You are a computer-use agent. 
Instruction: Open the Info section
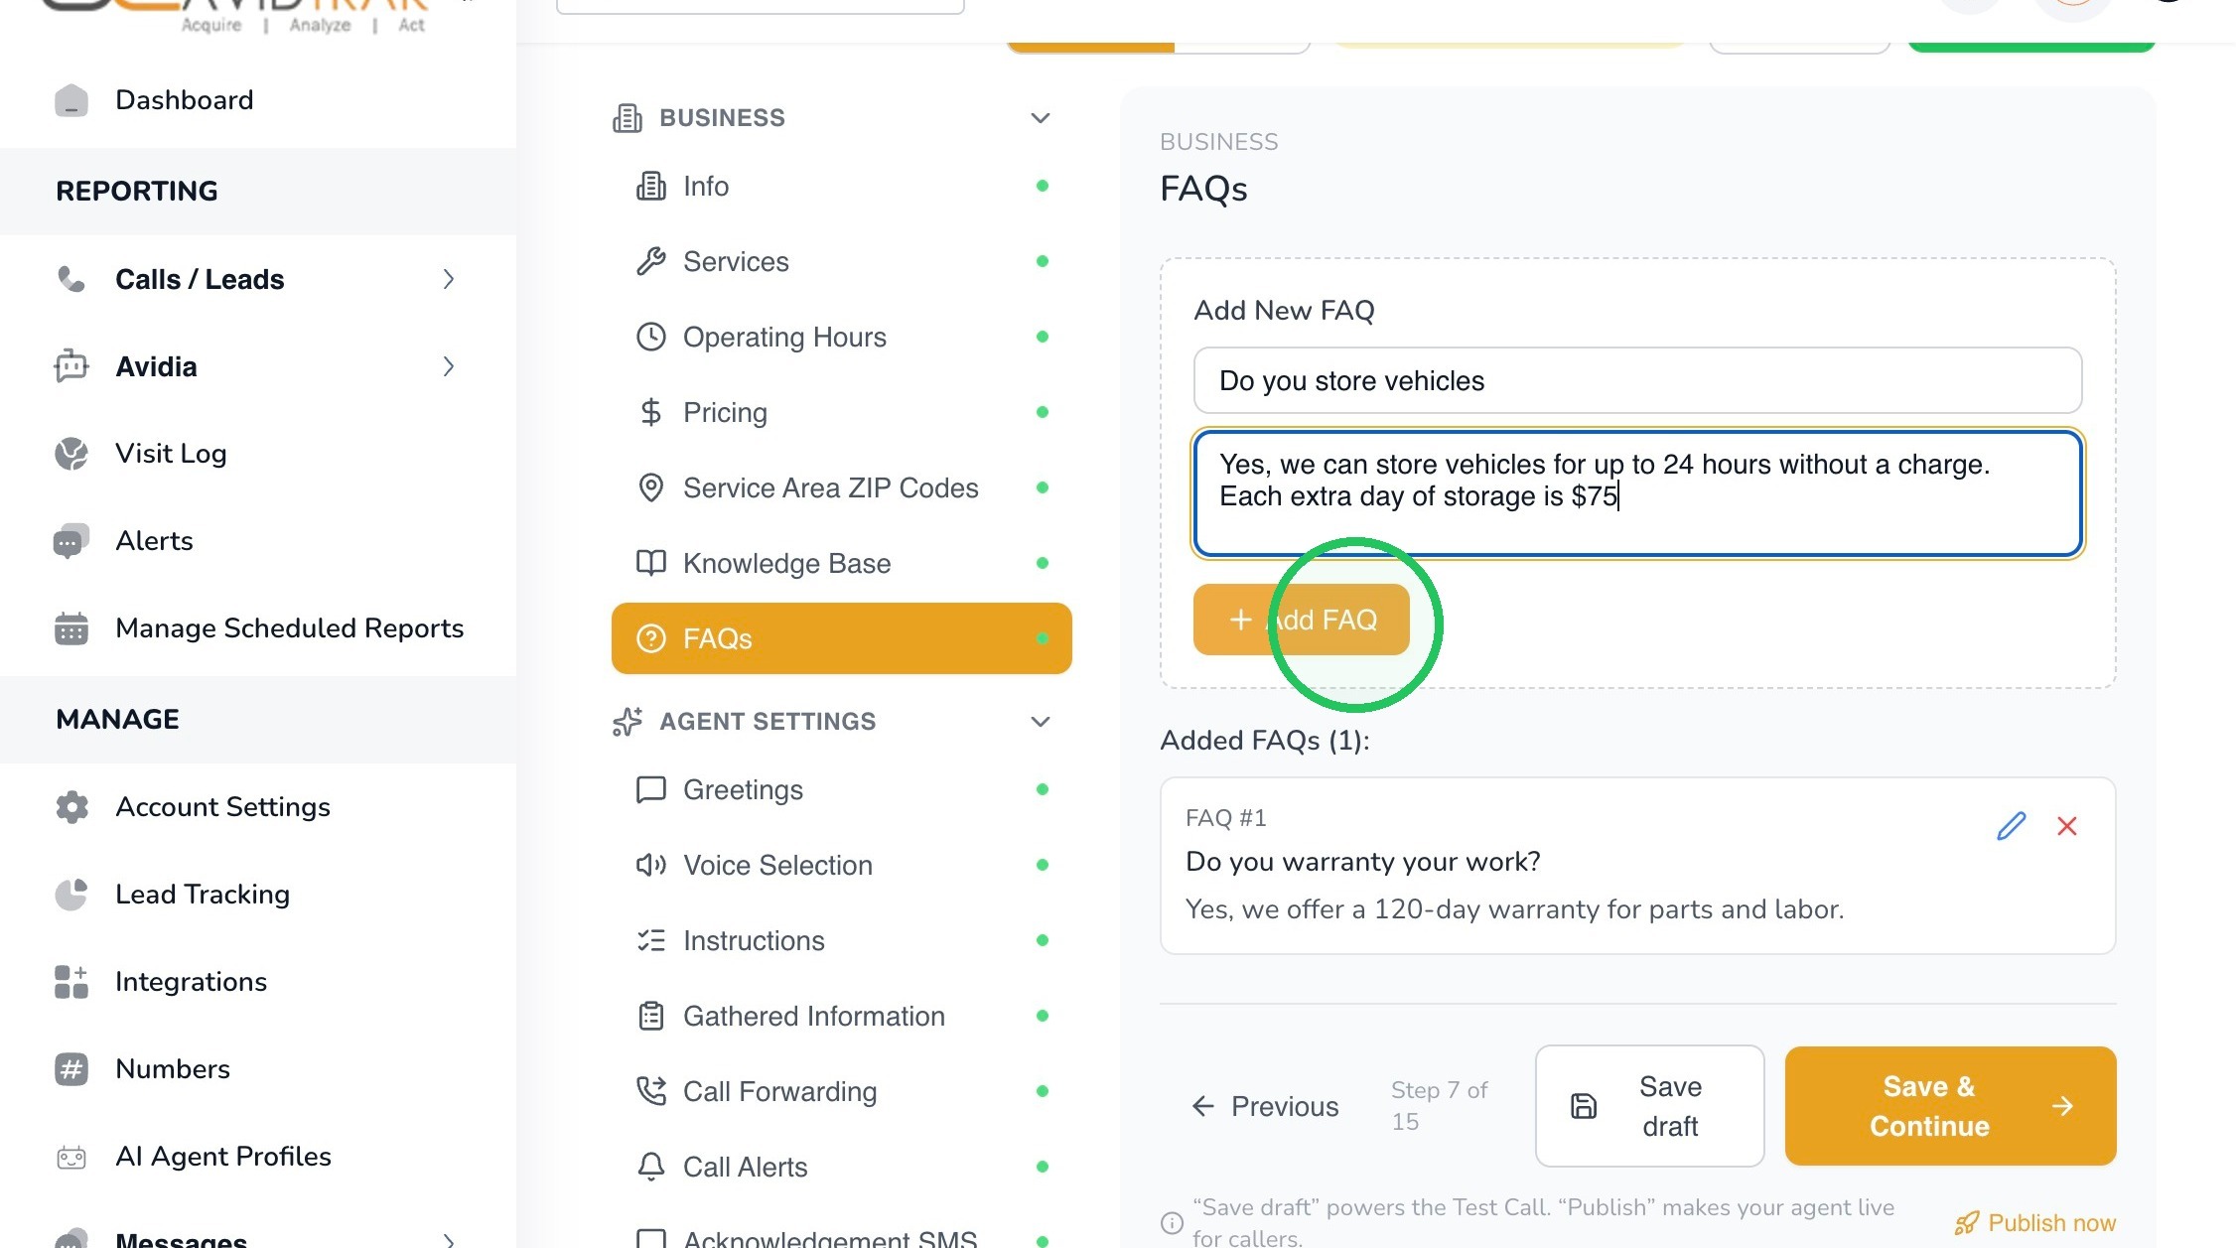point(841,186)
